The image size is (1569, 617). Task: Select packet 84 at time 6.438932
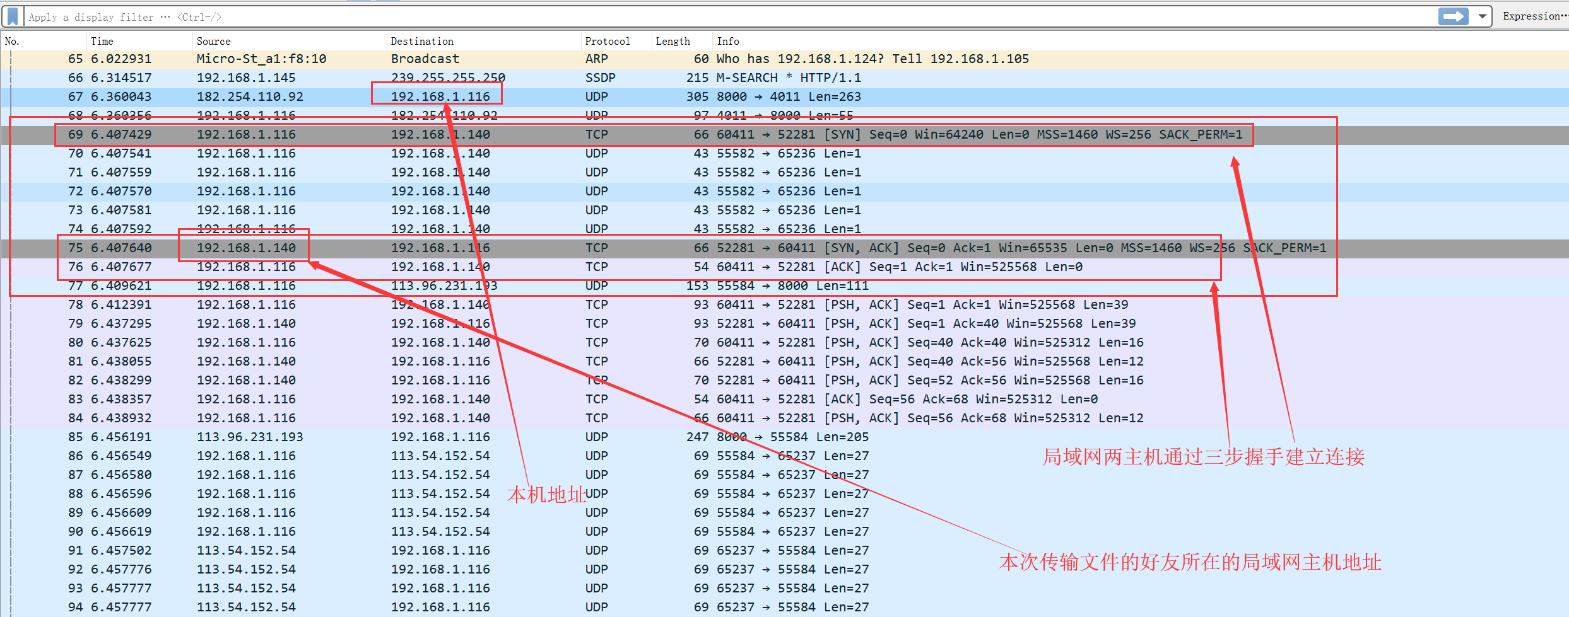pos(785,418)
